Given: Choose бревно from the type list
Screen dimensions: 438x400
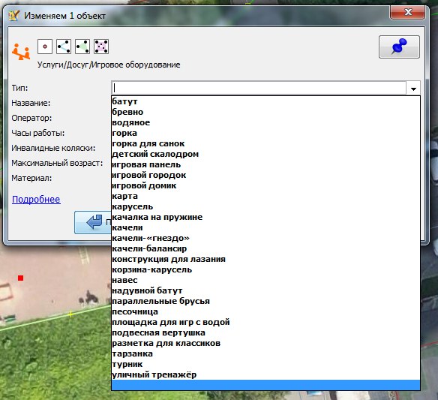Looking at the screenshot, I should coord(265,112).
